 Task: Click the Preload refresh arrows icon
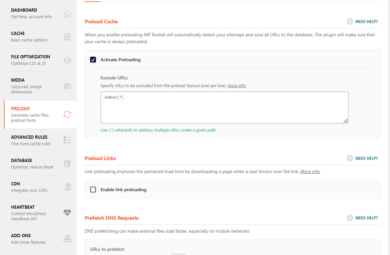pyautogui.click(x=67, y=114)
